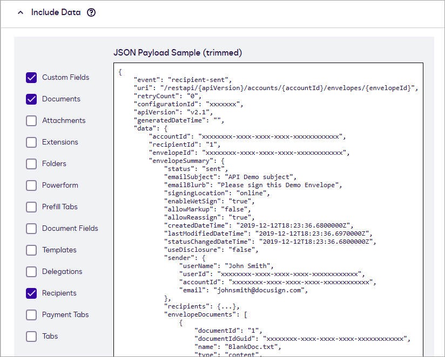Screen dimensions: 445x357
Task: Select the Templates checkbox
Action: 31,250
